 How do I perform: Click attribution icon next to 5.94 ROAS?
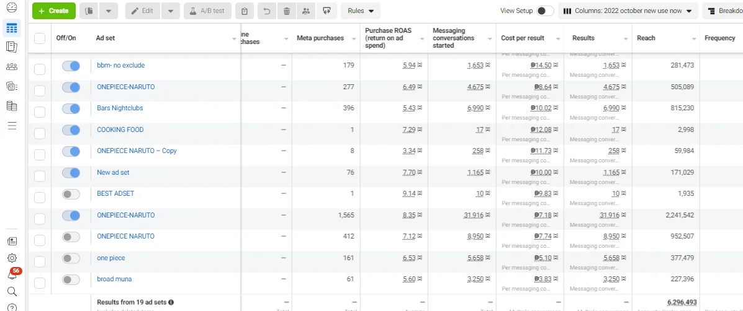tap(420, 65)
